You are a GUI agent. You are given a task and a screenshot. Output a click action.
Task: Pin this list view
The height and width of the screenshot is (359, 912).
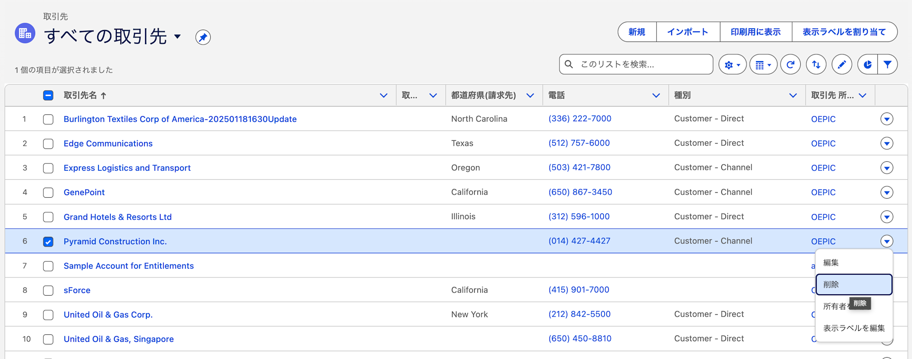(x=203, y=37)
